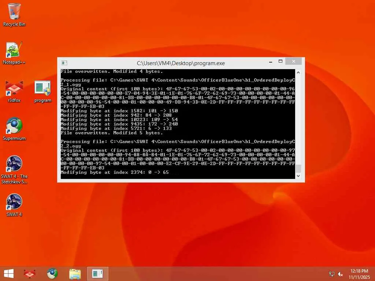Click line 'Modifying byte at index 942: 84 -> 208'
The height and width of the screenshot is (281, 375).
tap(116, 115)
